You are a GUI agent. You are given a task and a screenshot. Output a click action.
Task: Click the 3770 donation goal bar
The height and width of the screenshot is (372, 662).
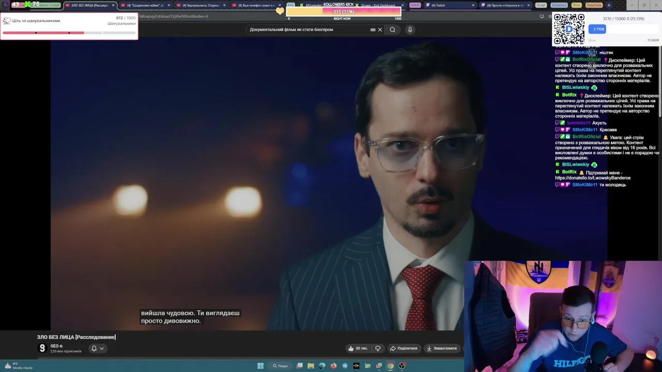pos(624,29)
